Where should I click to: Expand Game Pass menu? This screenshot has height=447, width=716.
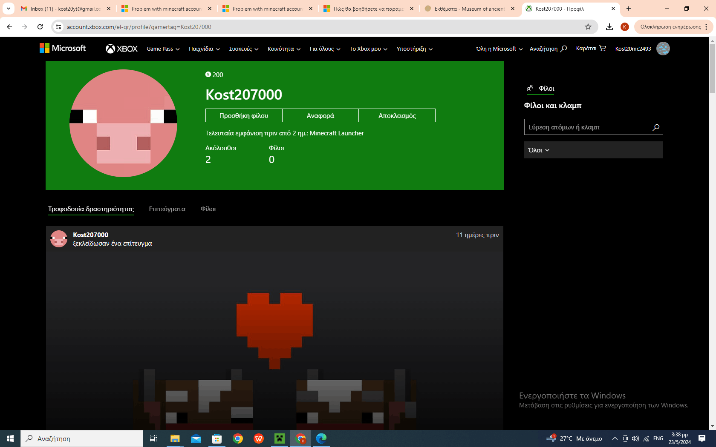(x=163, y=49)
